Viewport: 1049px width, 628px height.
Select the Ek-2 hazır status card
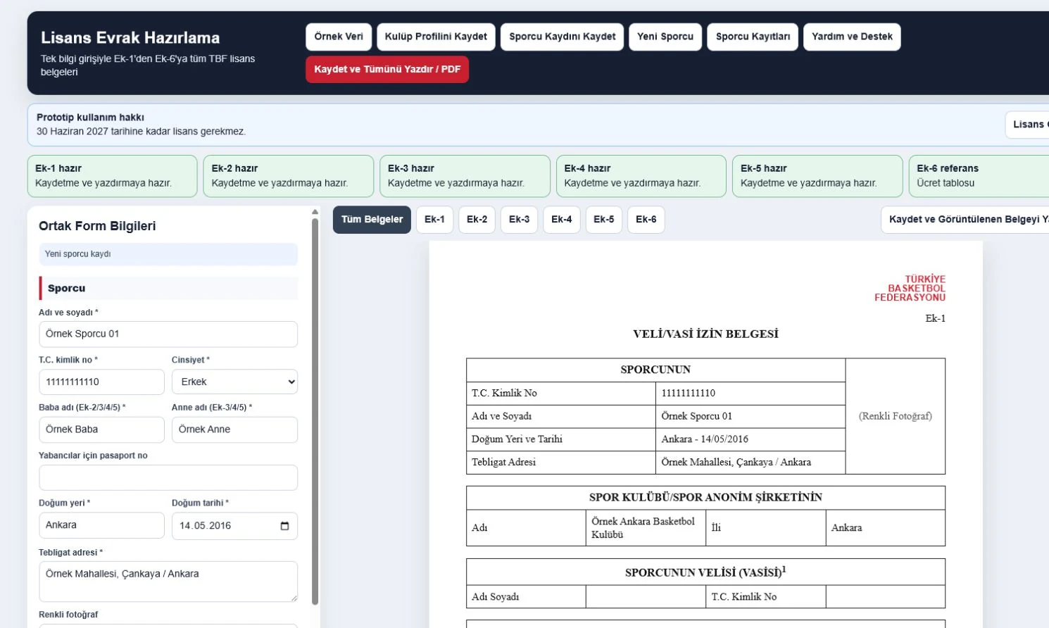coord(289,176)
